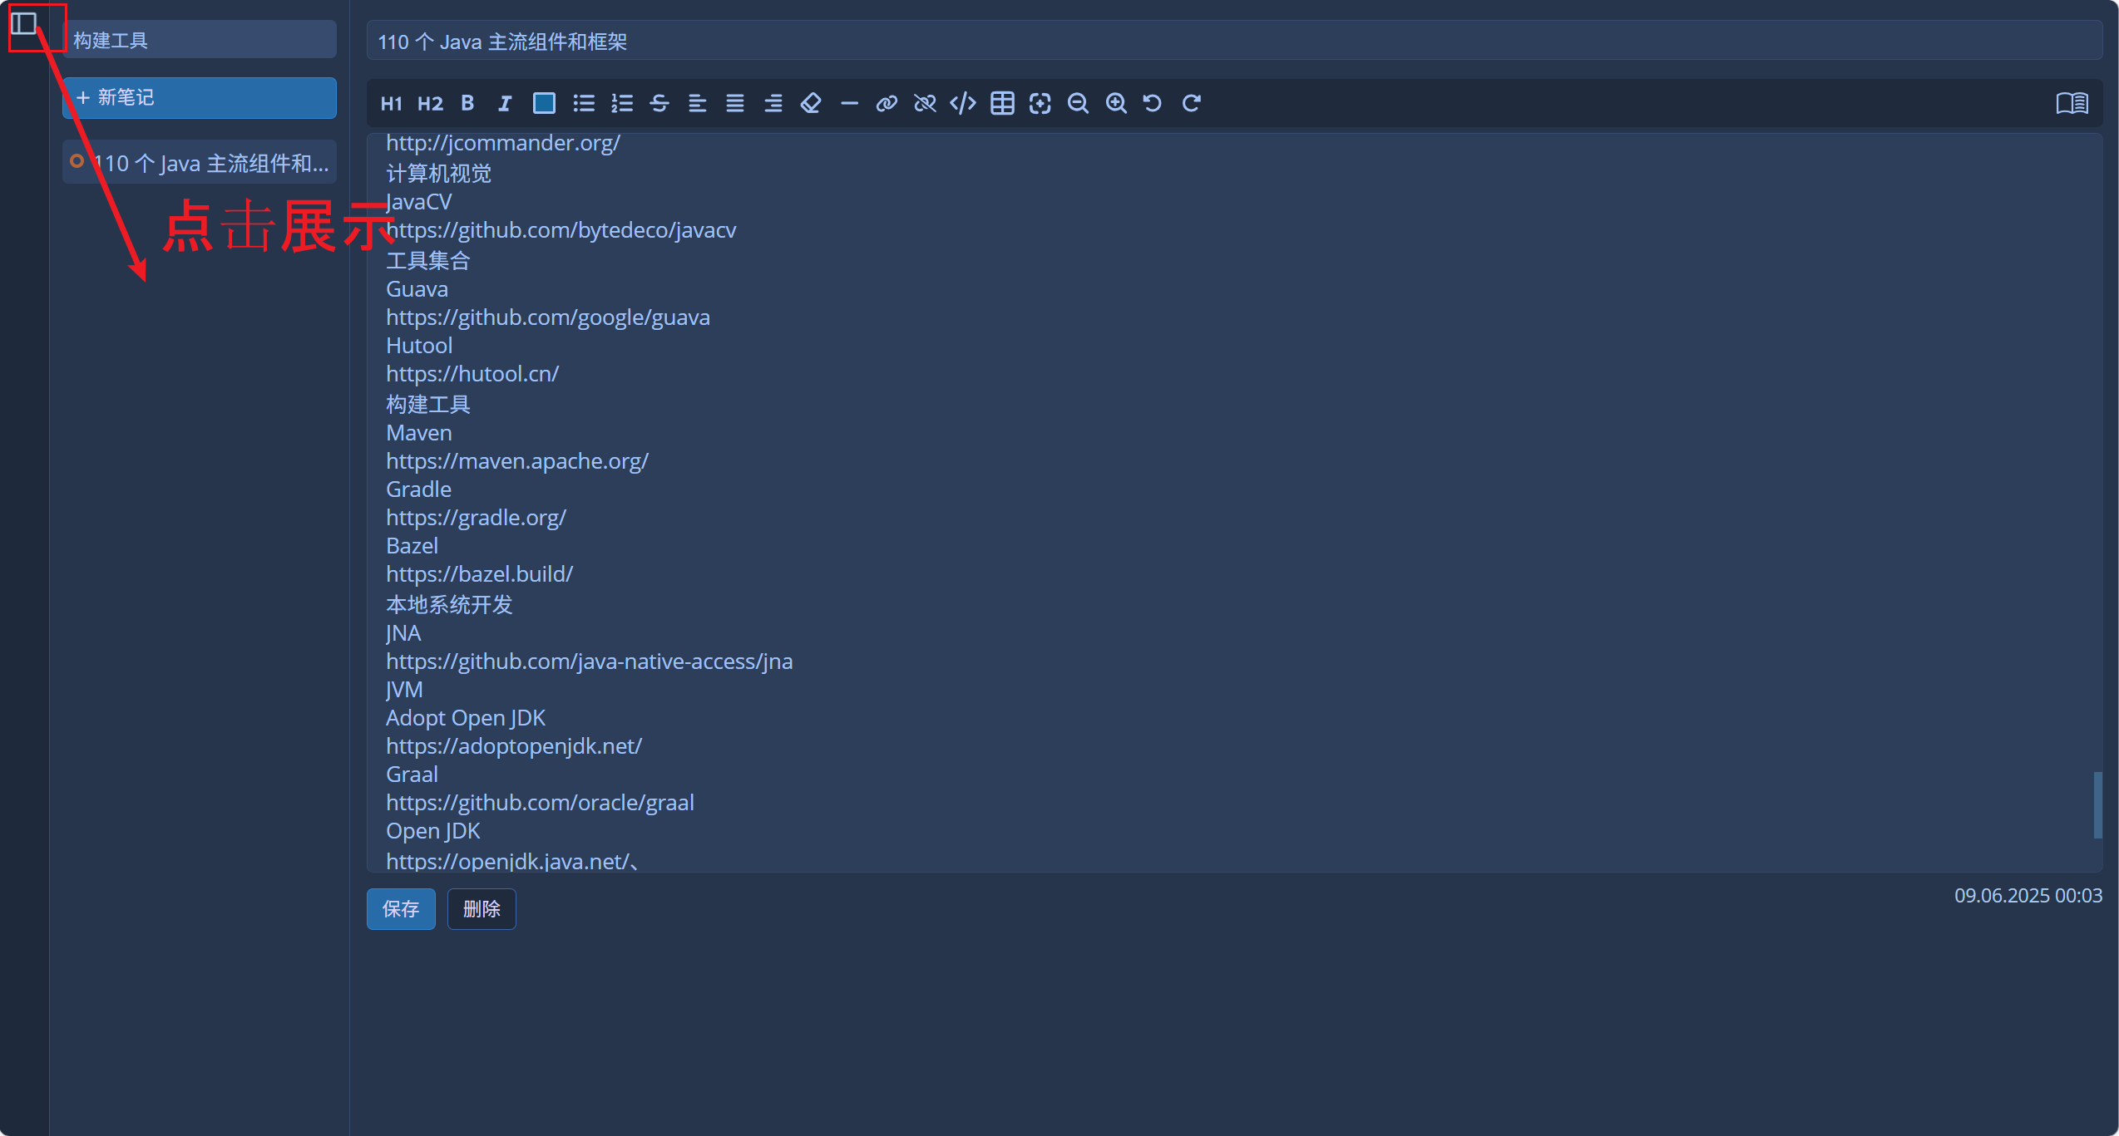Apply Heading 2 format
This screenshot has width=2119, height=1136.
tap(430, 103)
